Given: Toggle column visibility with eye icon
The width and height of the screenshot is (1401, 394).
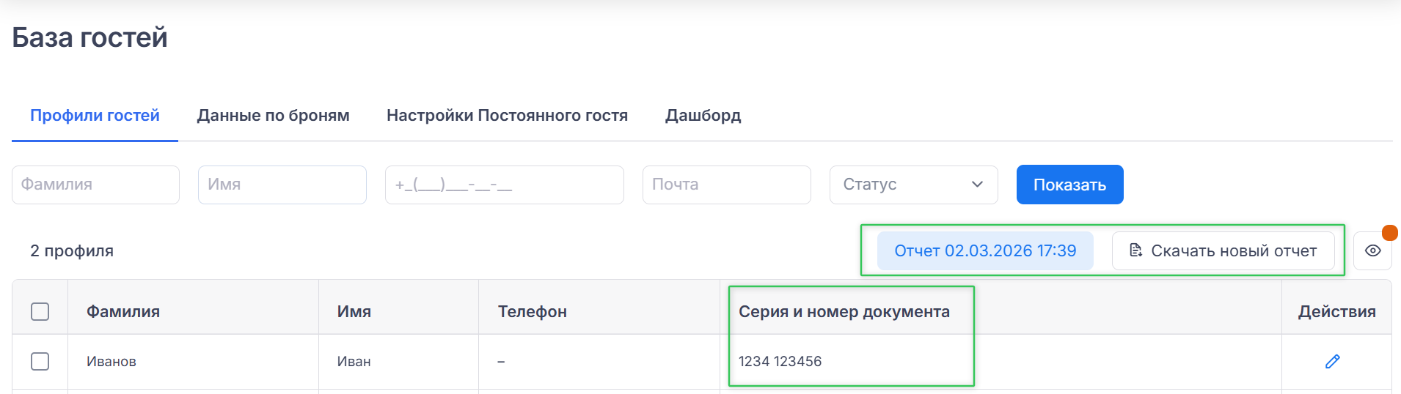Looking at the screenshot, I should [x=1372, y=250].
